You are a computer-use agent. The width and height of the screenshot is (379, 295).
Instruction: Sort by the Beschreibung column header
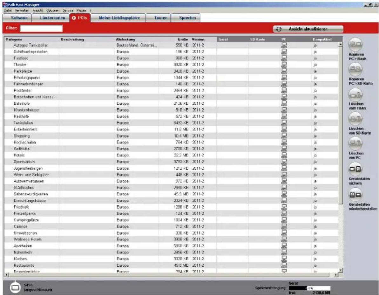click(87, 39)
